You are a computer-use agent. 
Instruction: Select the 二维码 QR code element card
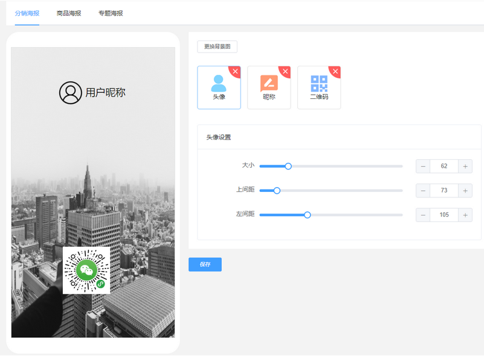pos(319,88)
